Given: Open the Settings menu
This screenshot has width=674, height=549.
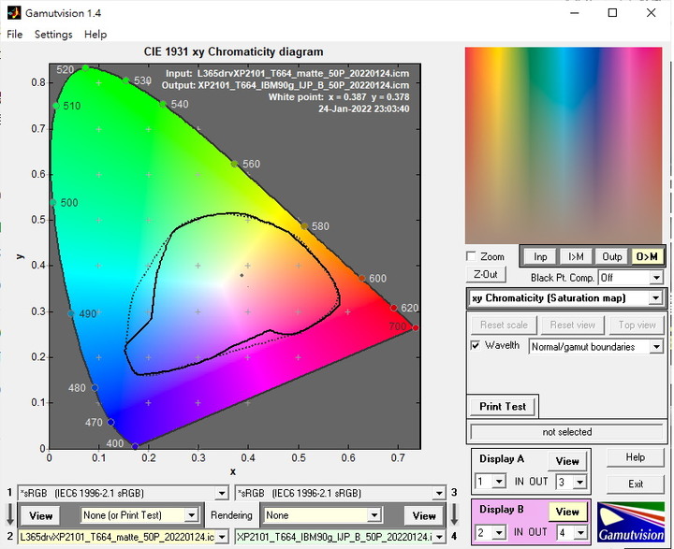Looking at the screenshot, I should coord(53,35).
